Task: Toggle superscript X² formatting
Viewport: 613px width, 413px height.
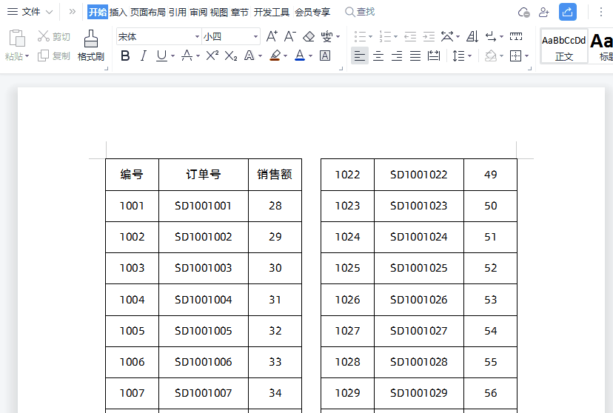Action: point(212,56)
